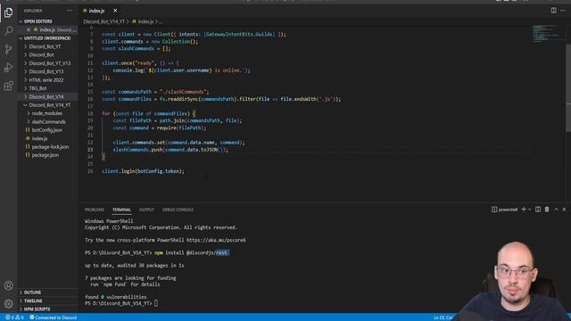Open Explorer views and more actions menu
Viewport: 571px width, 321px height.
point(70,11)
